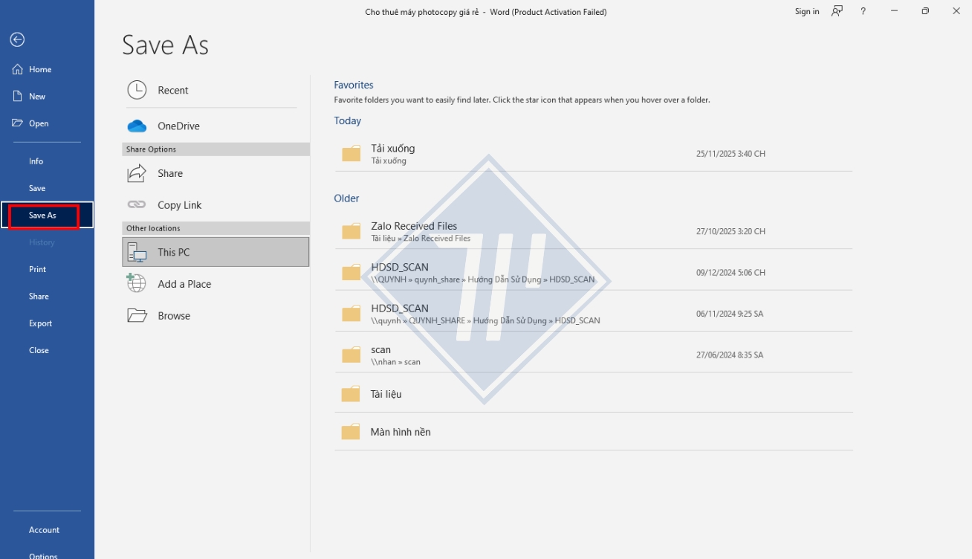This screenshot has width=972, height=559.
Task: Click Info in the sidebar
Action: [36, 161]
